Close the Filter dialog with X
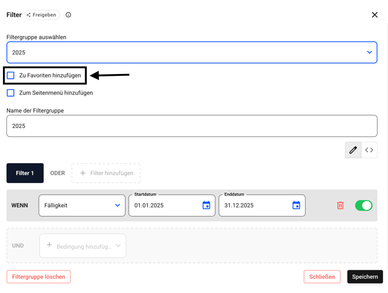The image size is (388, 293). pyautogui.click(x=374, y=15)
